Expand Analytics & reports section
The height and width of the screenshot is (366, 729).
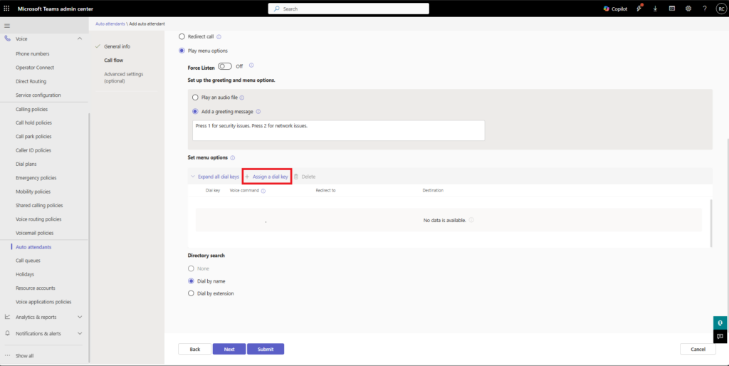[x=80, y=317]
